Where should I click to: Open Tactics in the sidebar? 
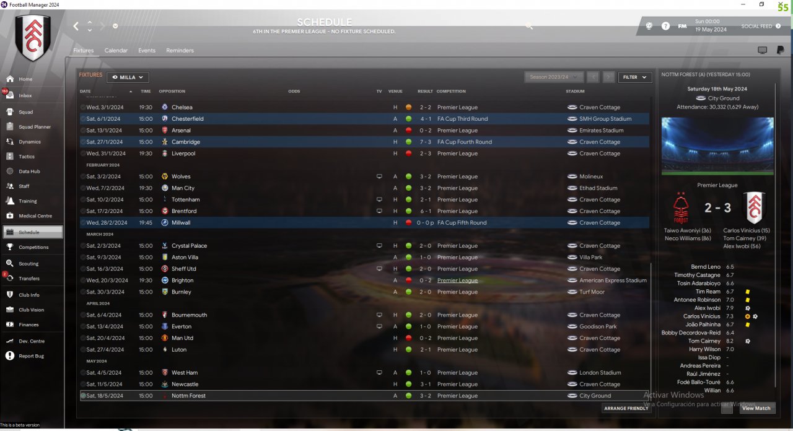click(32, 157)
